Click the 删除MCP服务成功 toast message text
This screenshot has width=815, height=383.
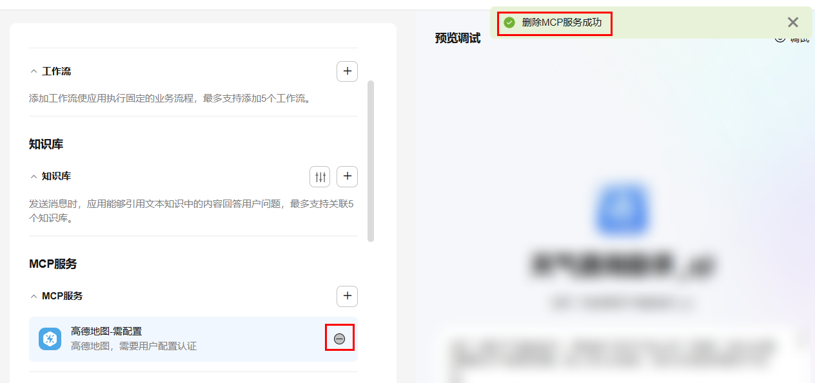pyautogui.click(x=562, y=23)
